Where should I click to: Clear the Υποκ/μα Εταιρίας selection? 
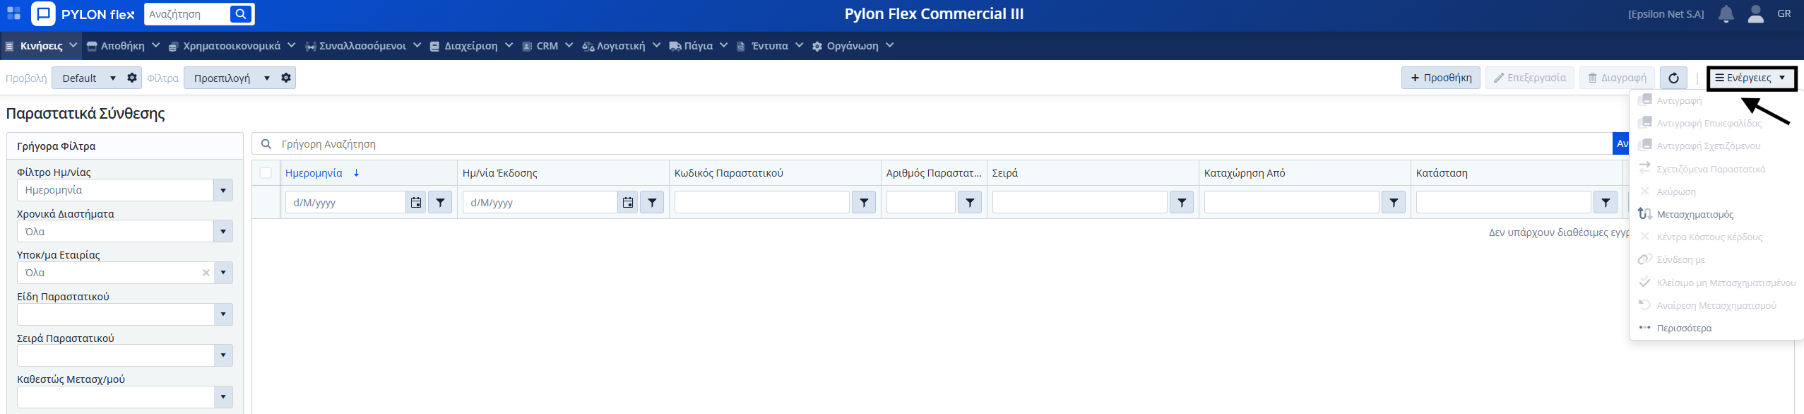point(206,273)
